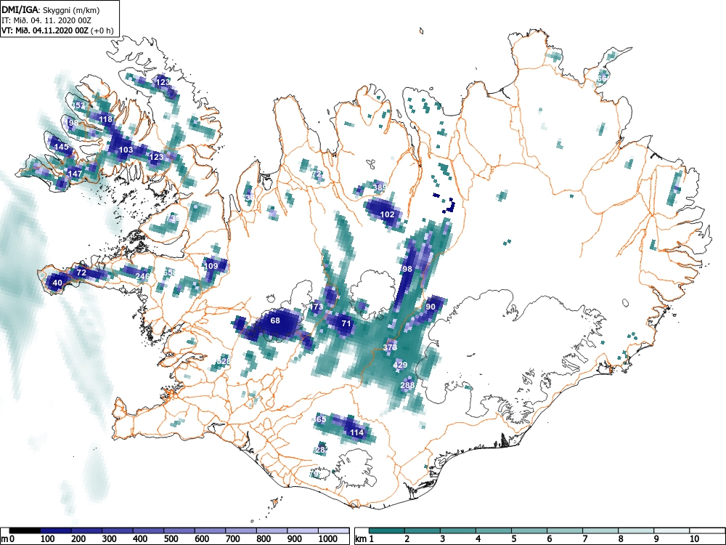The image size is (726, 545).
Task: Click the map value '145'
Action: point(62,147)
